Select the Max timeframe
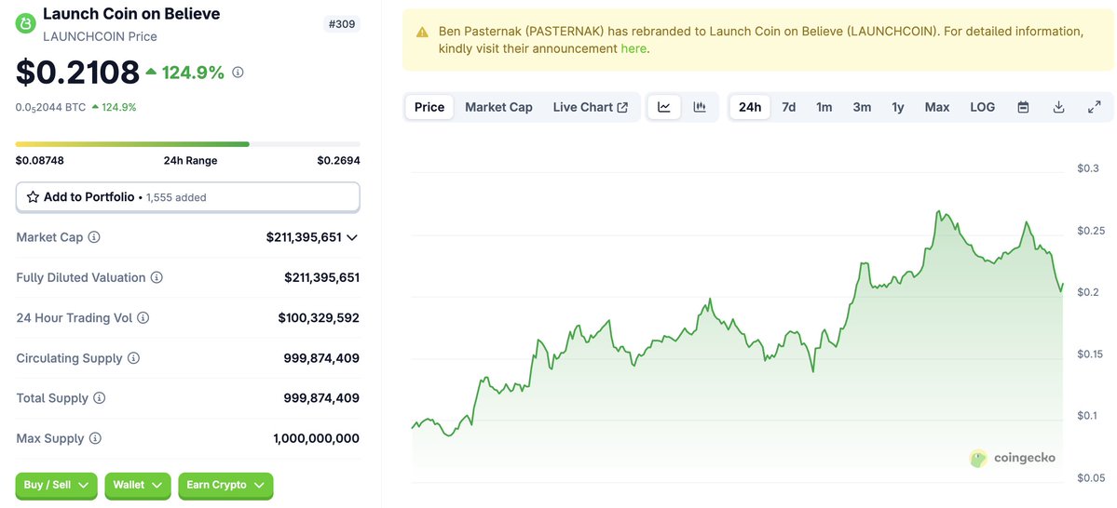 coord(937,107)
